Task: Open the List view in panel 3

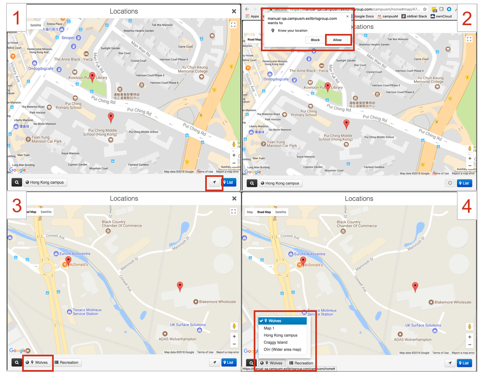Action: click(229, 363)
